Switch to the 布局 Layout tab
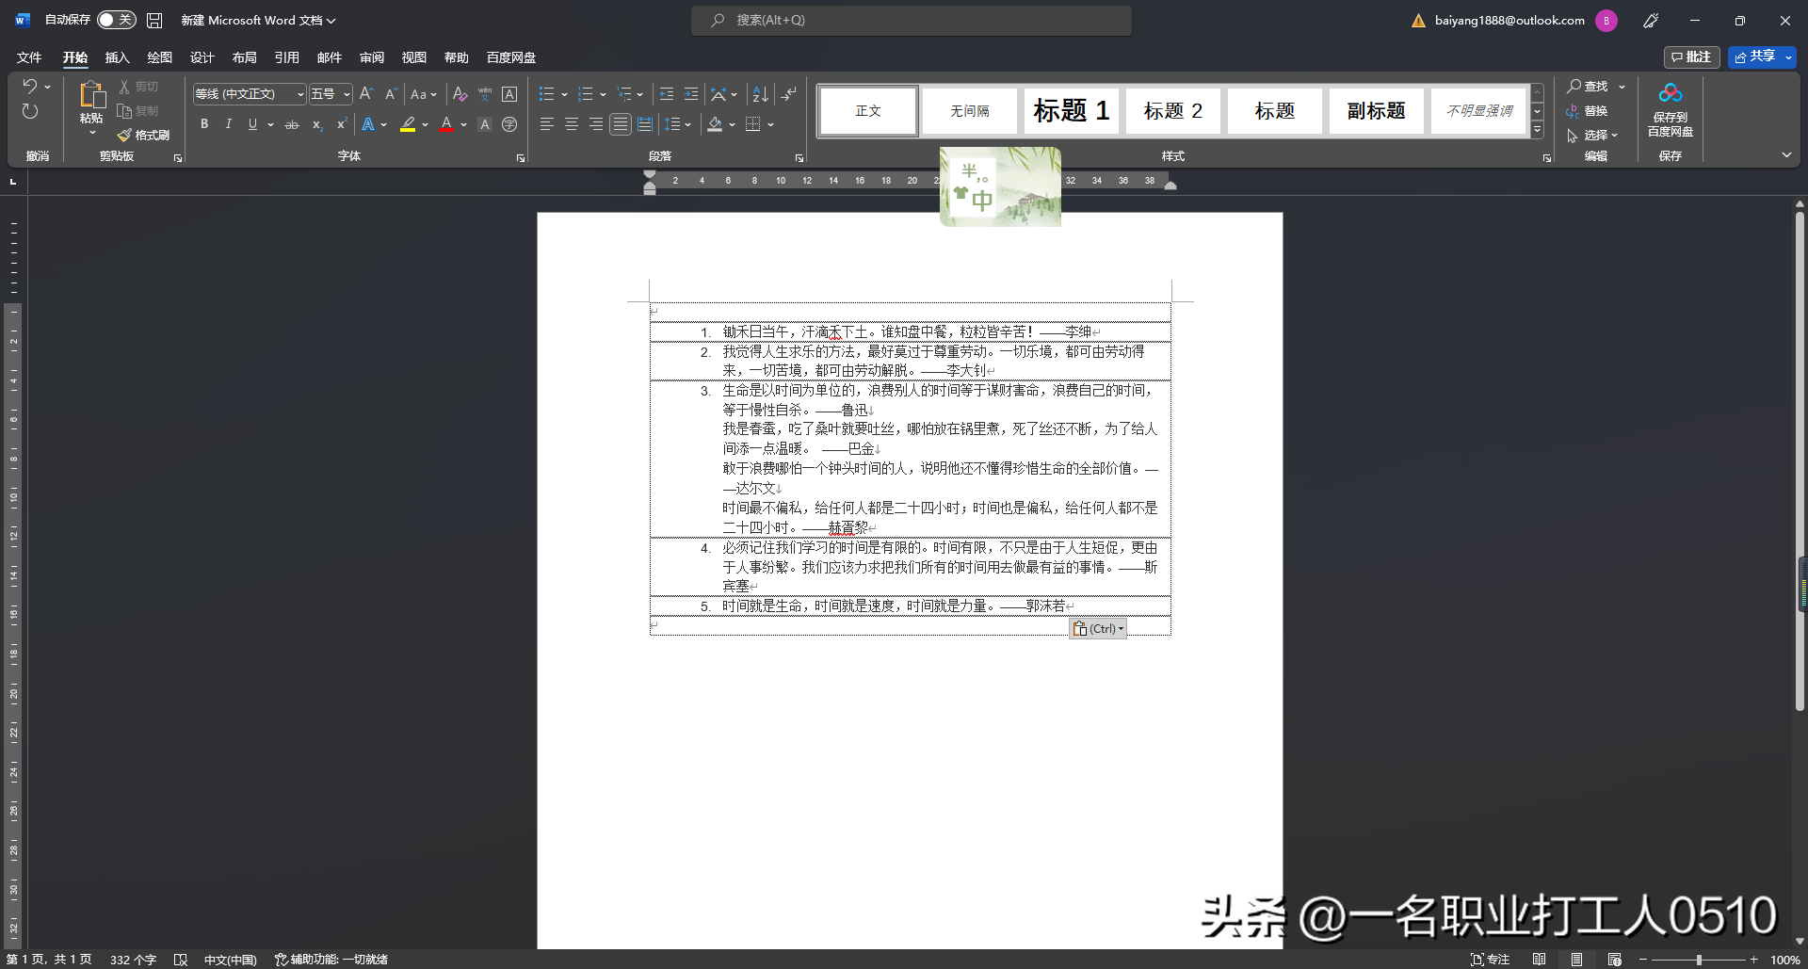This screenshot has height=969, width=1808. pyautogui.click(x=245, y=57)
